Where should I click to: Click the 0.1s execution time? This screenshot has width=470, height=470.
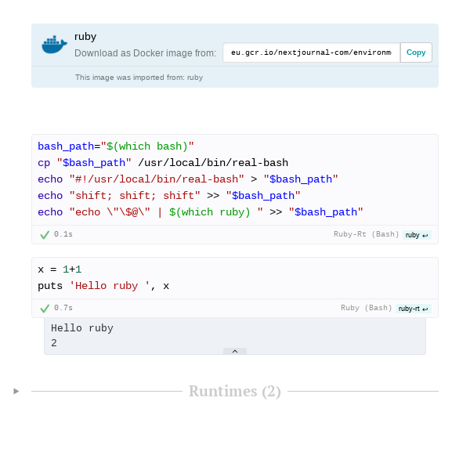(63, 234)
